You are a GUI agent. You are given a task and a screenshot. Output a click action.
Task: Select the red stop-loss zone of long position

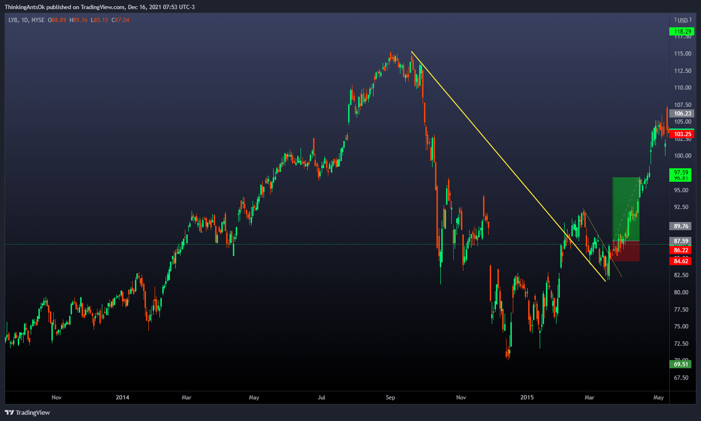[626, 251]
